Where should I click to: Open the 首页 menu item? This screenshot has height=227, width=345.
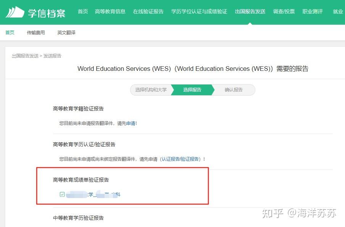82,11
